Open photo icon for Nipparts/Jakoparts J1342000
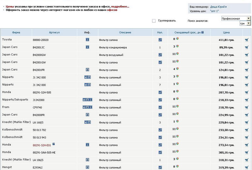The height and width of the screenshot is (170, 252). click(84, 100)
